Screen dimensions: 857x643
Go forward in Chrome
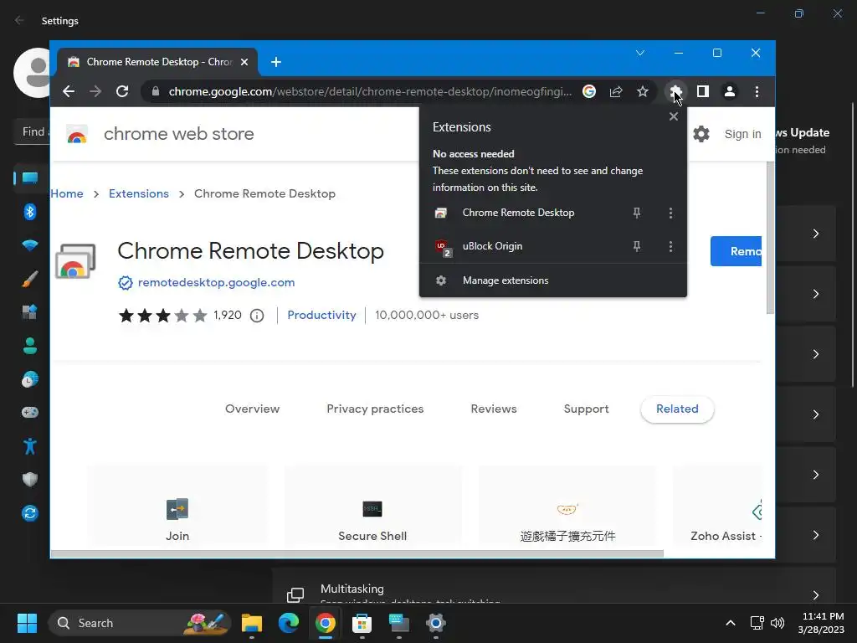[x=95, y=91]
